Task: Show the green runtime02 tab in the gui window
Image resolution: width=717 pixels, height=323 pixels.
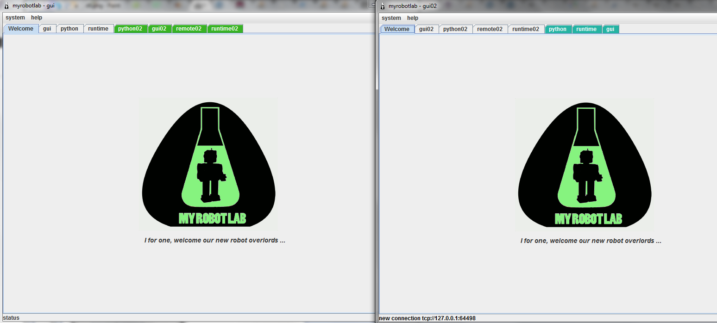Action: [225, 29]
